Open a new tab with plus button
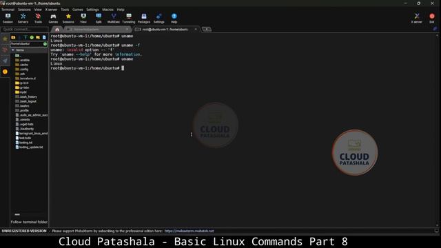This screenshot has height=248, width=441. coord(207,29)
